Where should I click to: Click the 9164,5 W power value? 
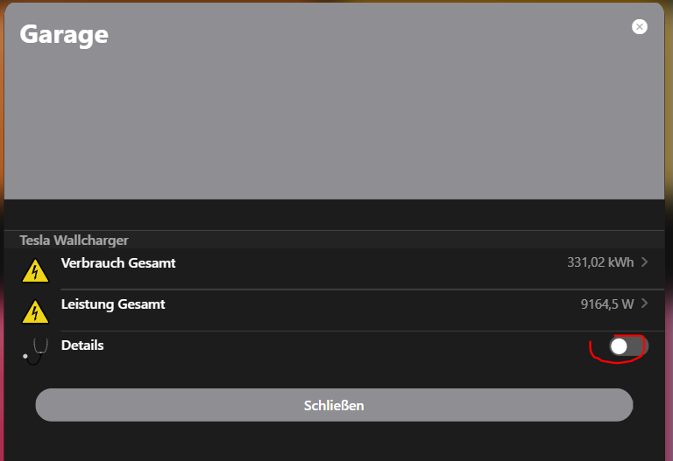coord(606,304)
